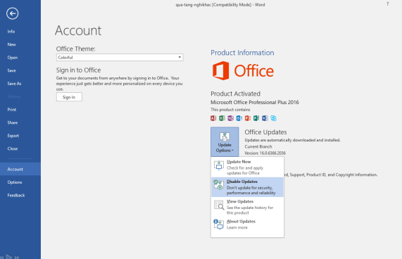This screenshot has height=259, width=402.
Task: Open the Save As page
Action: coord(14,84)
